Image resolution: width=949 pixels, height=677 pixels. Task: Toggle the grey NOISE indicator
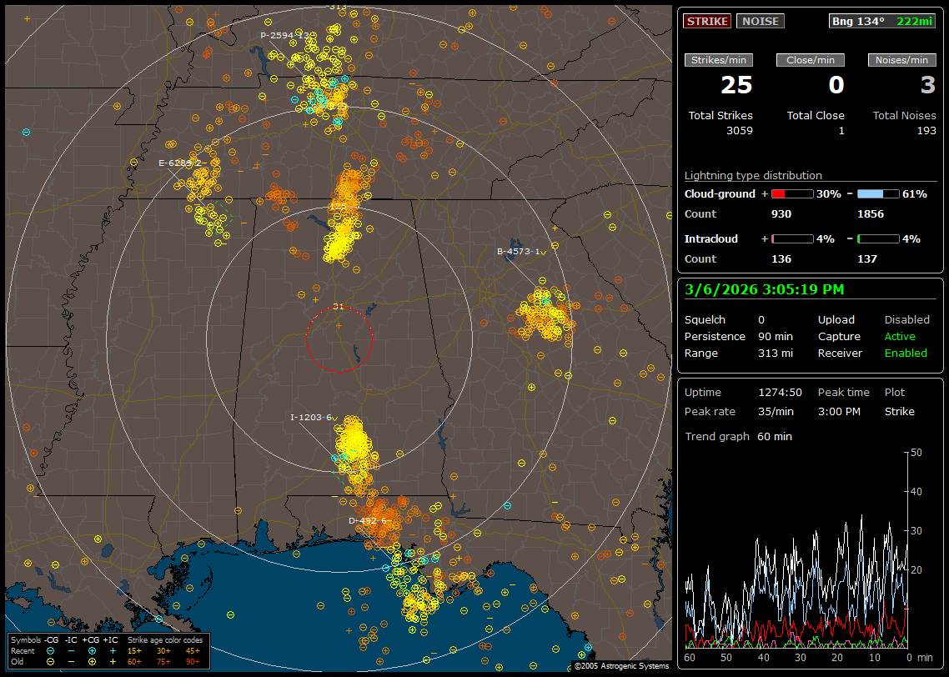[x=760, y=21]
